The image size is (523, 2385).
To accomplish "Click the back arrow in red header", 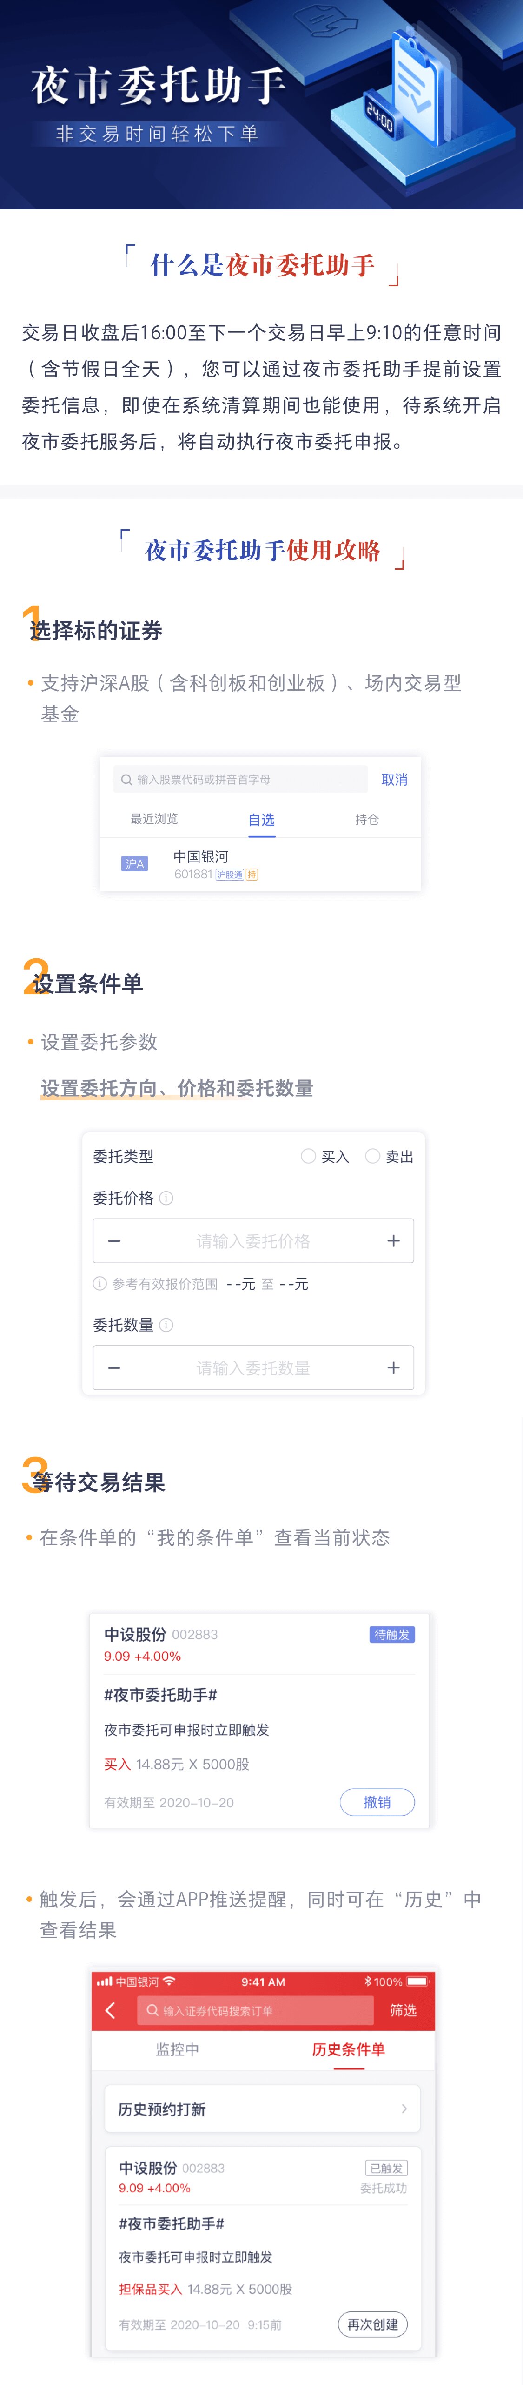I will coord(111,2010).
